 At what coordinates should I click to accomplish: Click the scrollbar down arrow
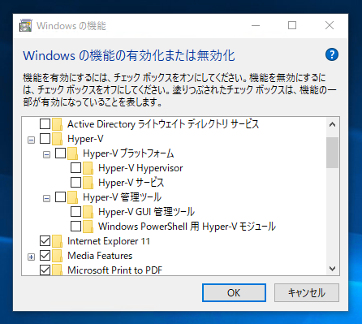click(332, 269)
